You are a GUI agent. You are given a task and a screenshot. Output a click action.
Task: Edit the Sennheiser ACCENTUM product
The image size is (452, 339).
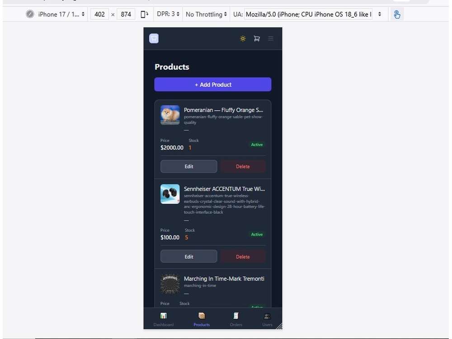(189, 257)
